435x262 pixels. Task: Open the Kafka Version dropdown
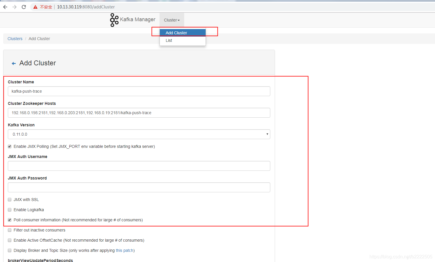(x=139, y=134)
